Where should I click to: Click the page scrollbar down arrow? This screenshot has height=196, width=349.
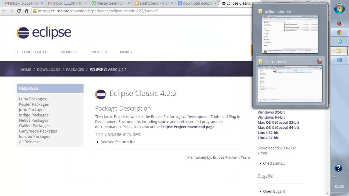click(x=328, y=193)
